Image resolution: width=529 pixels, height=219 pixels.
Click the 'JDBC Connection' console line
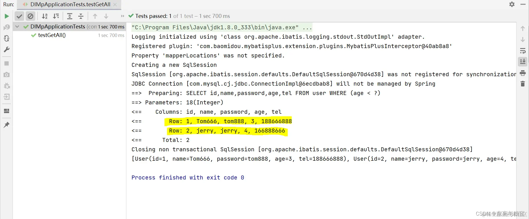283,84
